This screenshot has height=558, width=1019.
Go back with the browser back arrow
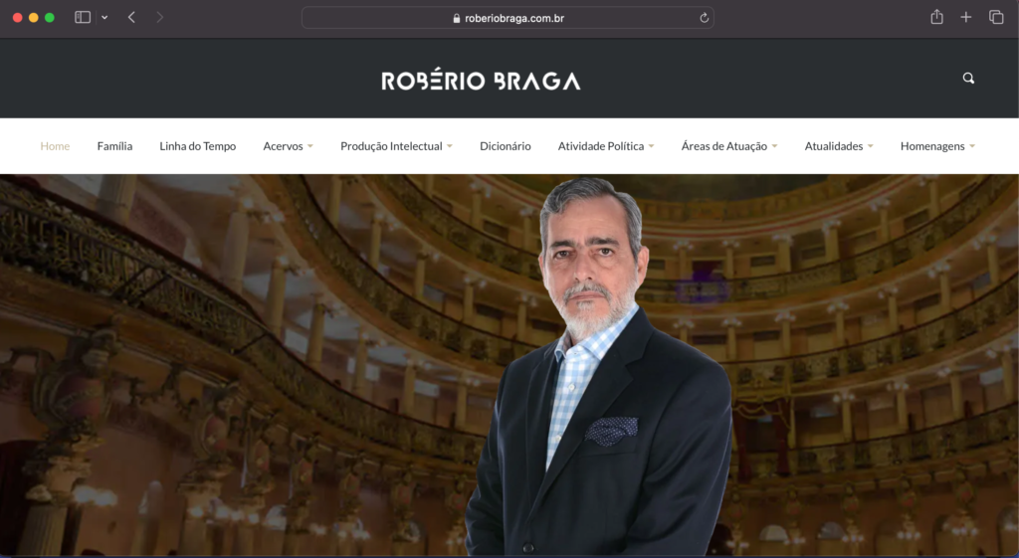[131, 18]
